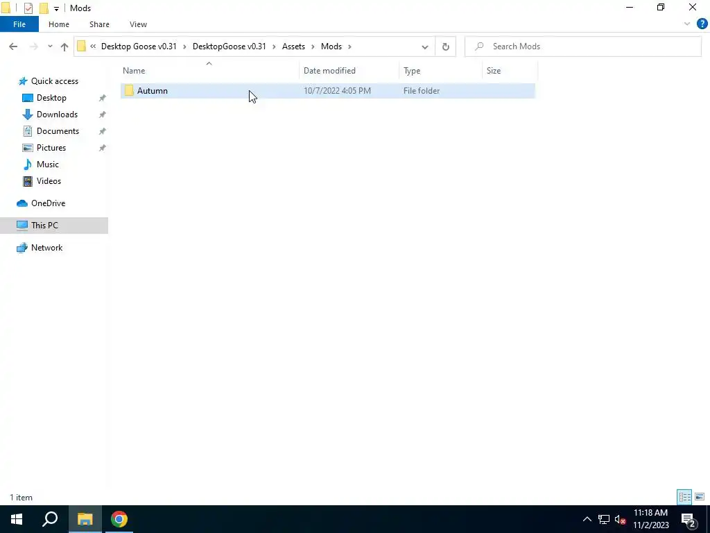The image size is (710, 533).
Task: Open Windows taskbar search
Action: coord(50,519)
